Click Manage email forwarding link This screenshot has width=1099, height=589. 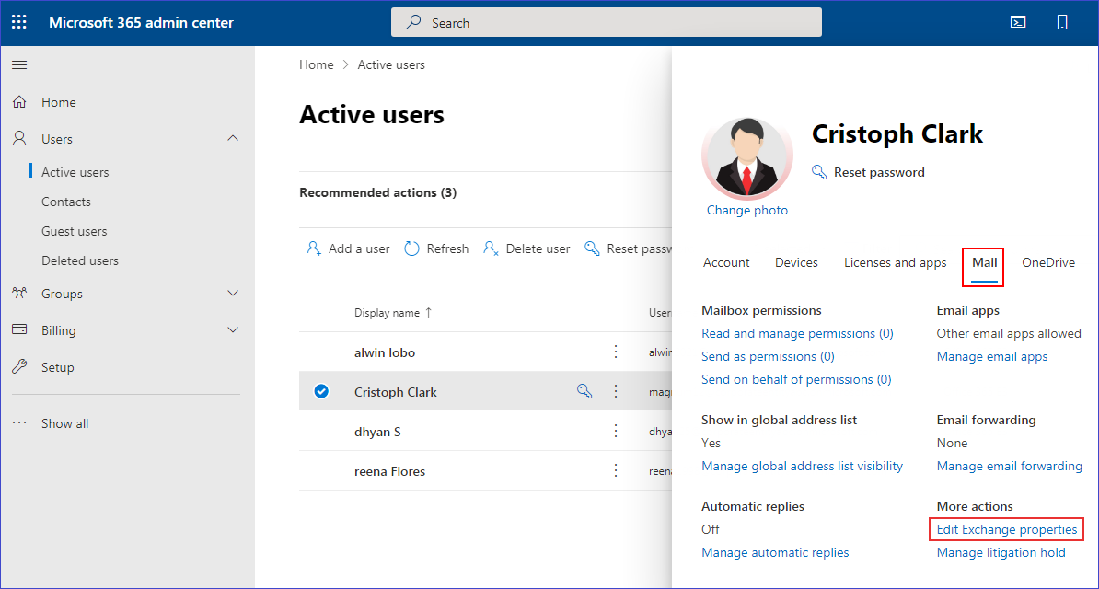pos(1009,466)
